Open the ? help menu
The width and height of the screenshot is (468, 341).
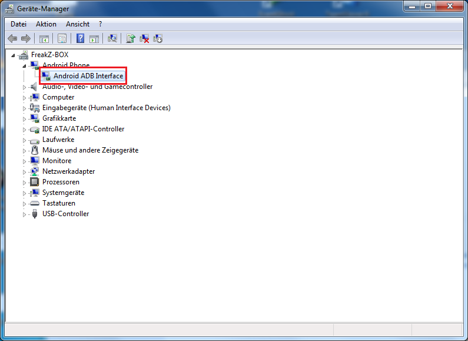100,24
